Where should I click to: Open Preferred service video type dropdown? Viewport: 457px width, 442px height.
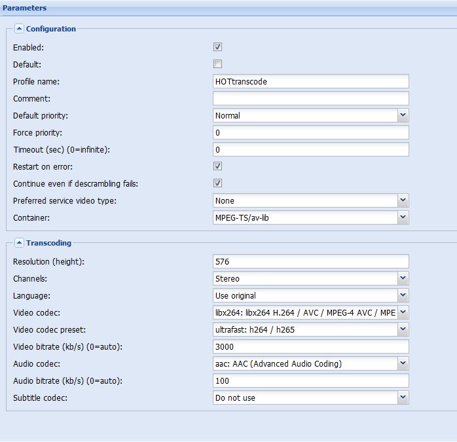pos(403,200)
